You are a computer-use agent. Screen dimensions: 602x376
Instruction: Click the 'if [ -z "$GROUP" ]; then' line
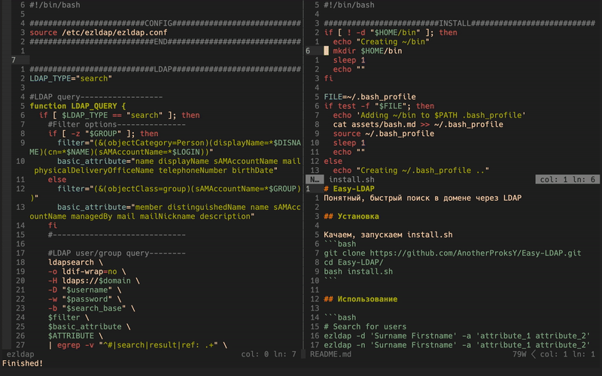click(103, 134)
